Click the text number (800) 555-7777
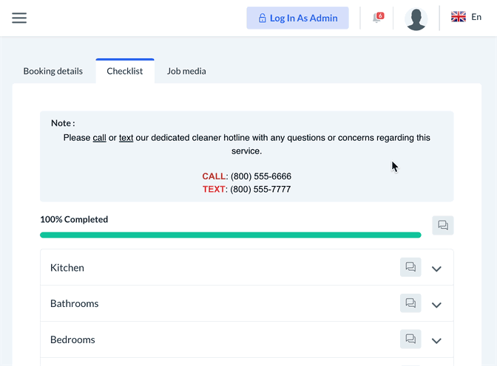This screenshot has height=366, width=497. [260, 189]
